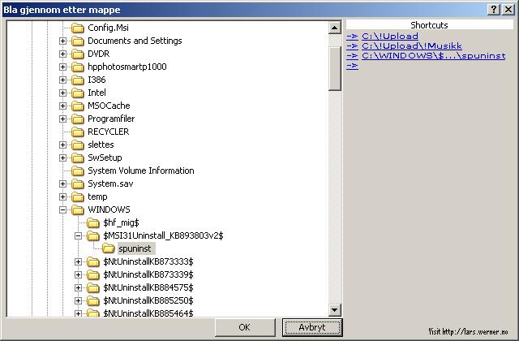Screen dimensions: 519x341
Task: Click the $NtUninstallKB873333$ folder icon
Action: [x=93, y=261]
